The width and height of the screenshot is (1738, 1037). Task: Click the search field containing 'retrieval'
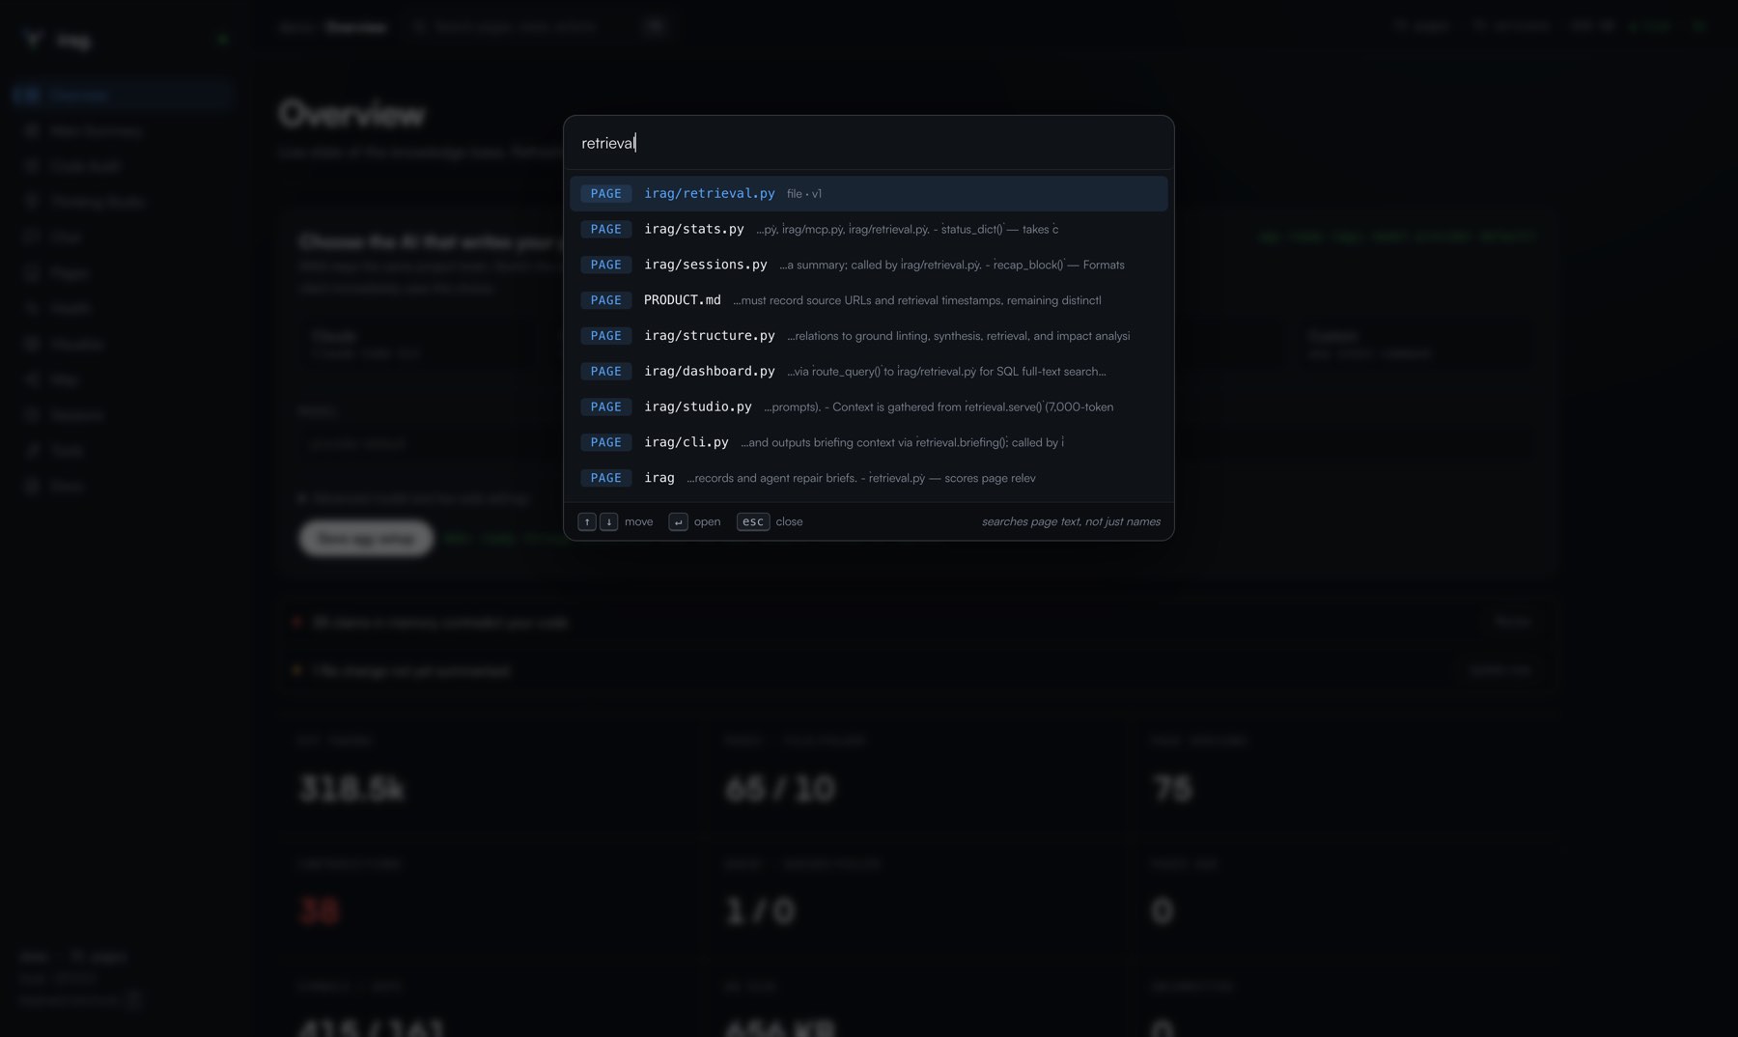pos(868,143)
